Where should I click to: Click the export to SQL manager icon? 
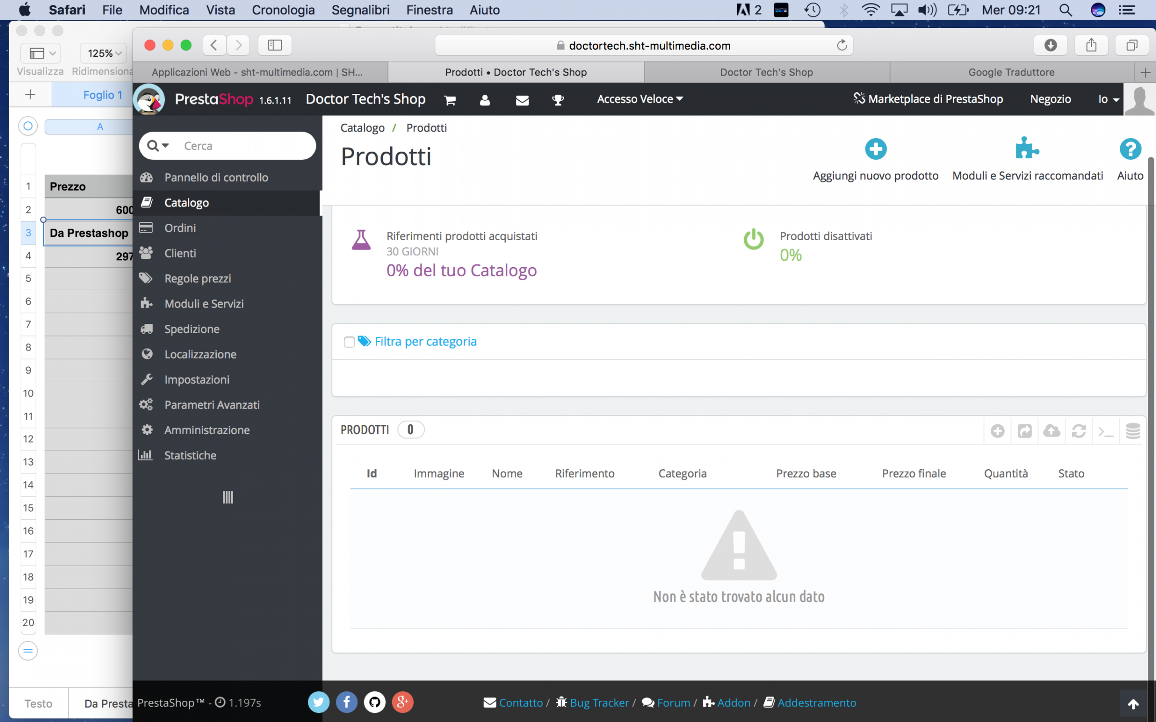[1132, 431]
